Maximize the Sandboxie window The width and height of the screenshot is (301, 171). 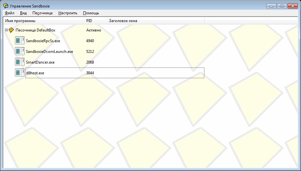pos(282,6)
